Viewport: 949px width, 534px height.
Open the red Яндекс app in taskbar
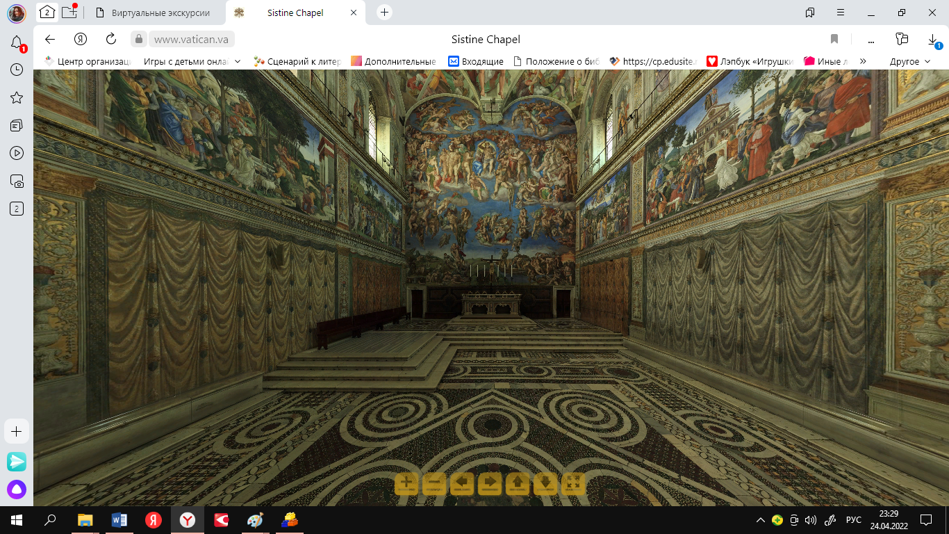coord(154,519)
